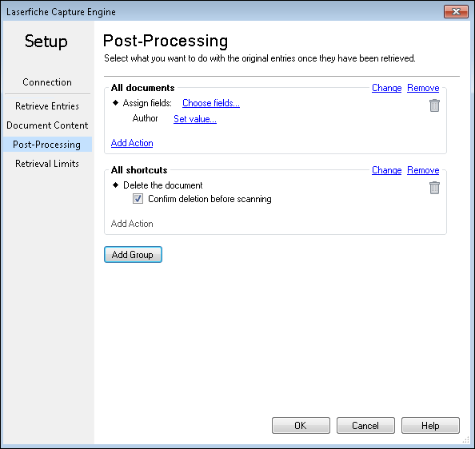Screen dimensions: 475x449
Task: Add Action to All documents group
Action: [132, 143]
